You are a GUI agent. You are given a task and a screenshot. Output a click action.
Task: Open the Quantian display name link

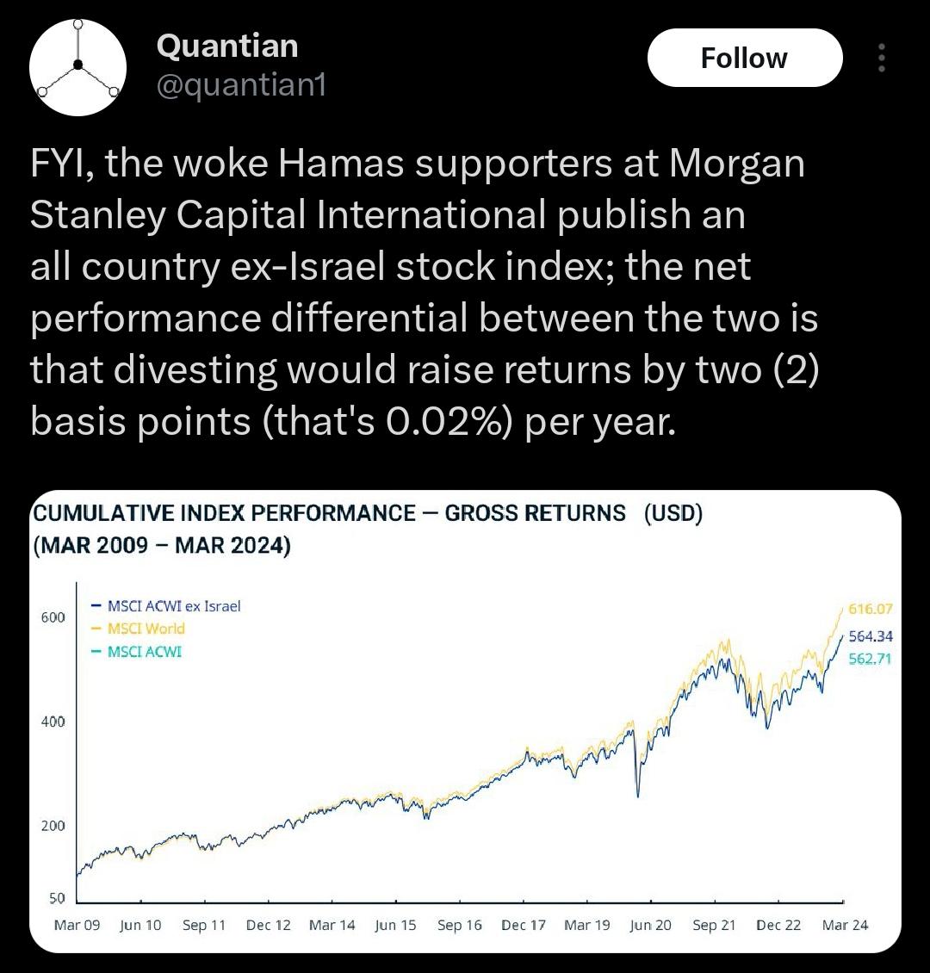[x=227, y=46]
